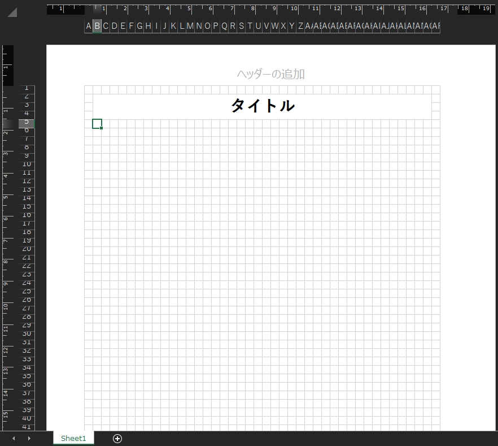Image resolution: width=498 pixels, height=446 pixels.
Task: Click row 1 header
Action: 27,88
